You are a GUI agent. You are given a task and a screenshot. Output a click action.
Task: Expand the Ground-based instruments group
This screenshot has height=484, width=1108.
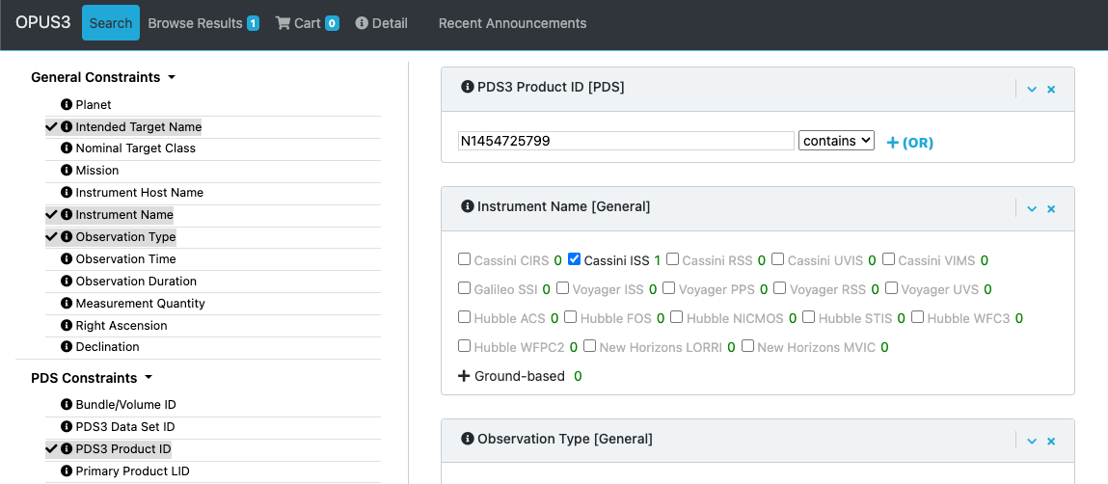tap(465, 376)
